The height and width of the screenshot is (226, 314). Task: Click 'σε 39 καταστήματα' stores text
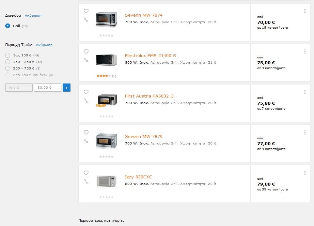pos(272,189)
